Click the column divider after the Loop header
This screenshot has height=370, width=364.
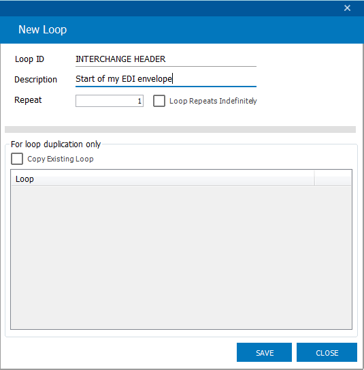(314, 179)
